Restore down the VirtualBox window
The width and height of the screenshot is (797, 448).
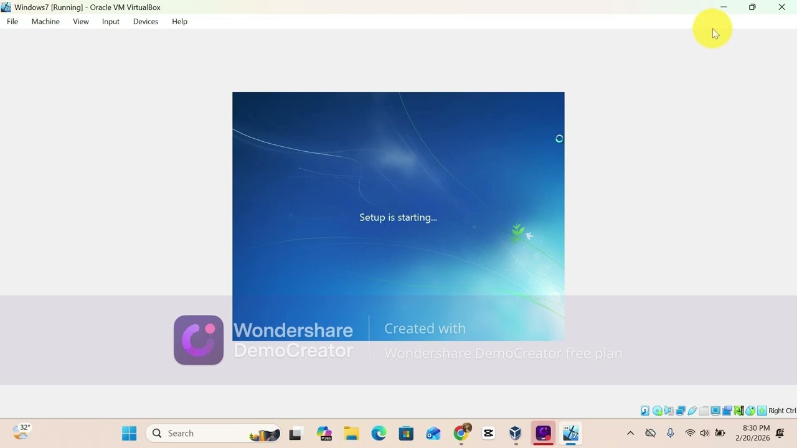coord(752,7)
